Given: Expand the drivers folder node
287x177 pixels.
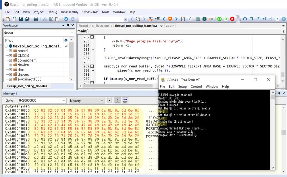Looking at the screenshot, I should pos(10,74).
